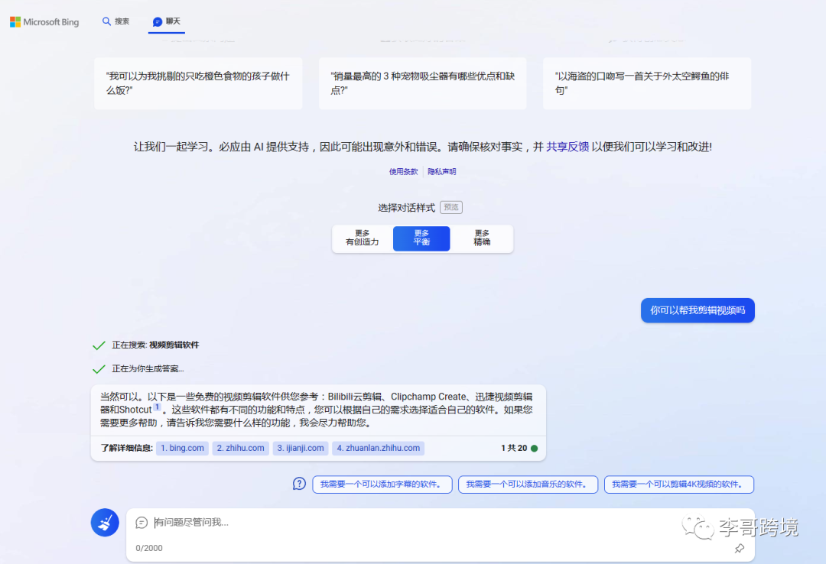Click the 选择对话样式 label
Image resolution: width=826 pixels, height=564 pixels.
click(x=406, y=208)
